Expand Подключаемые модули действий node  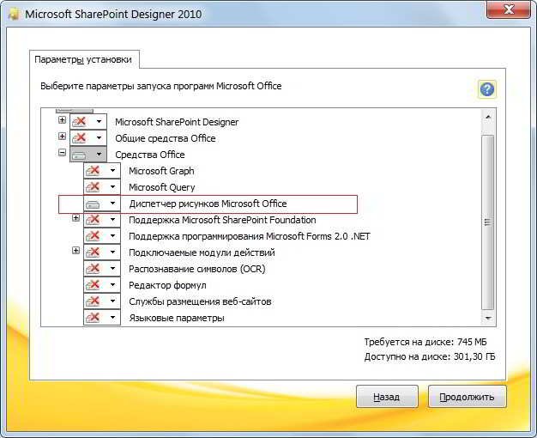(75, 252)
